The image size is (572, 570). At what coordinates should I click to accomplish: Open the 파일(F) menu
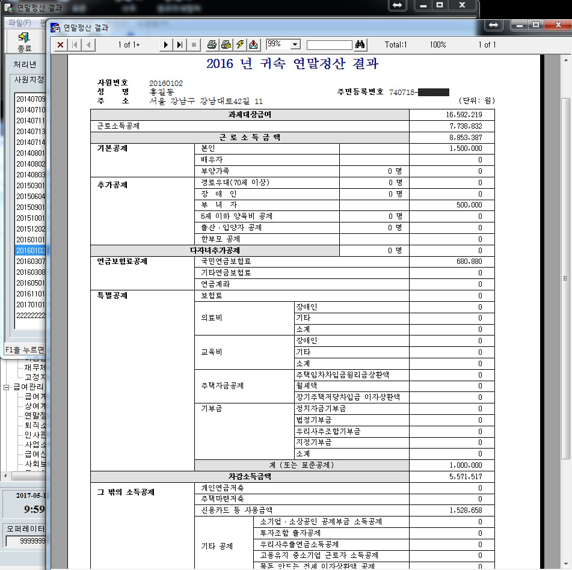click(x=19, y=23)
